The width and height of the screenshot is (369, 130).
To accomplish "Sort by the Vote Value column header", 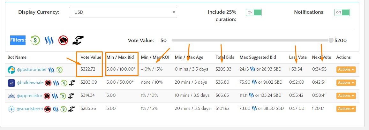I will click(x=91, y=57).
